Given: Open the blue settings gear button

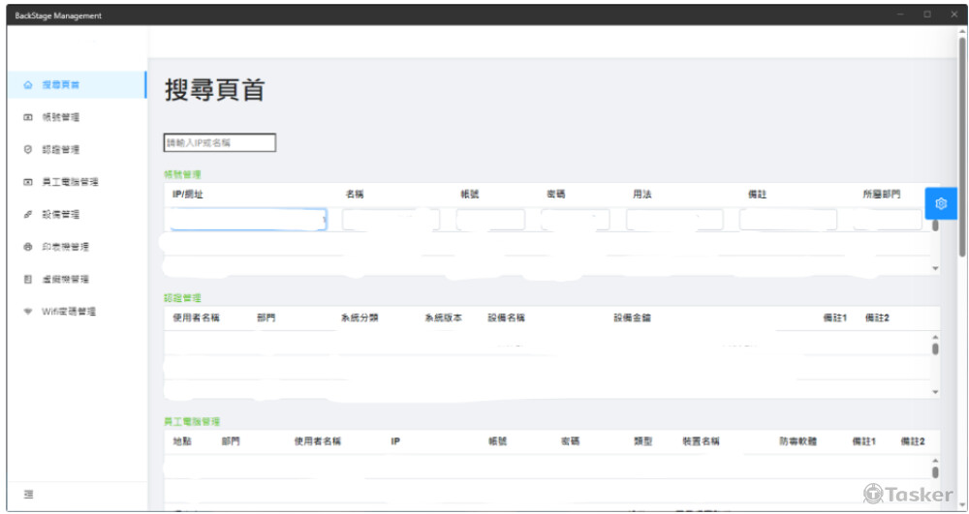Looking at the screenshot, I should [x=940, y=204].
